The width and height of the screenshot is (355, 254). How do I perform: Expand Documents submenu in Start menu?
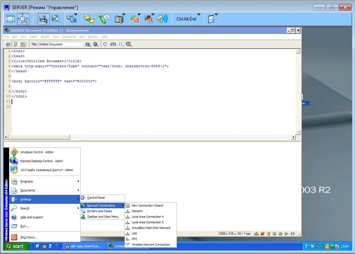[45, 190]
